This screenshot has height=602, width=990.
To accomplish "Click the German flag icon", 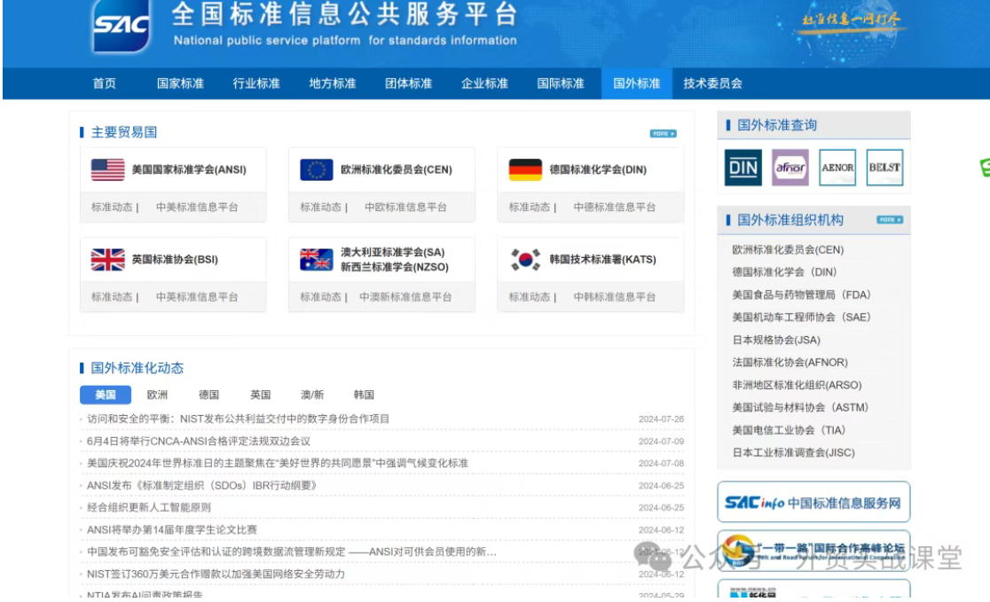I will pos(525,169).
